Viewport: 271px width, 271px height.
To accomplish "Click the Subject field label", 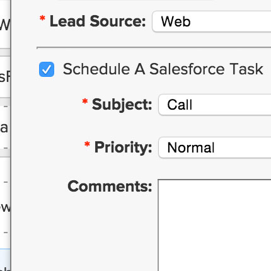I will 122,105.
